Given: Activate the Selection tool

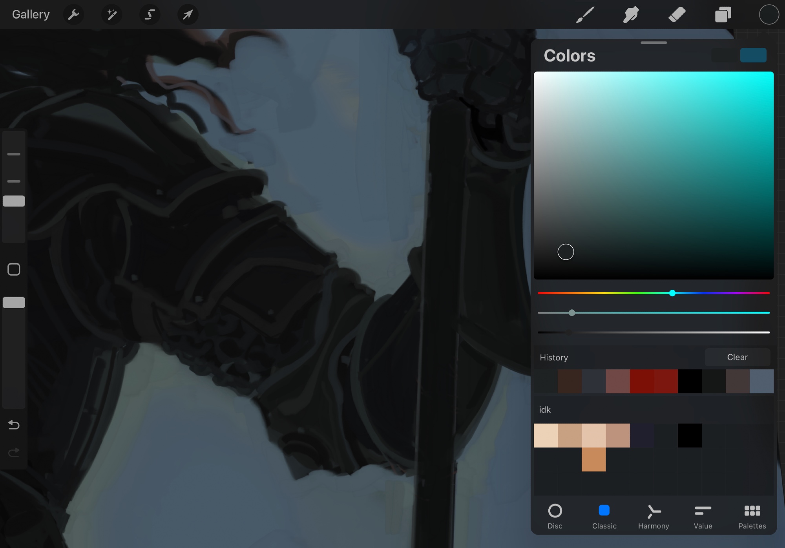Looking at the screenshot, I should (150, 15).
